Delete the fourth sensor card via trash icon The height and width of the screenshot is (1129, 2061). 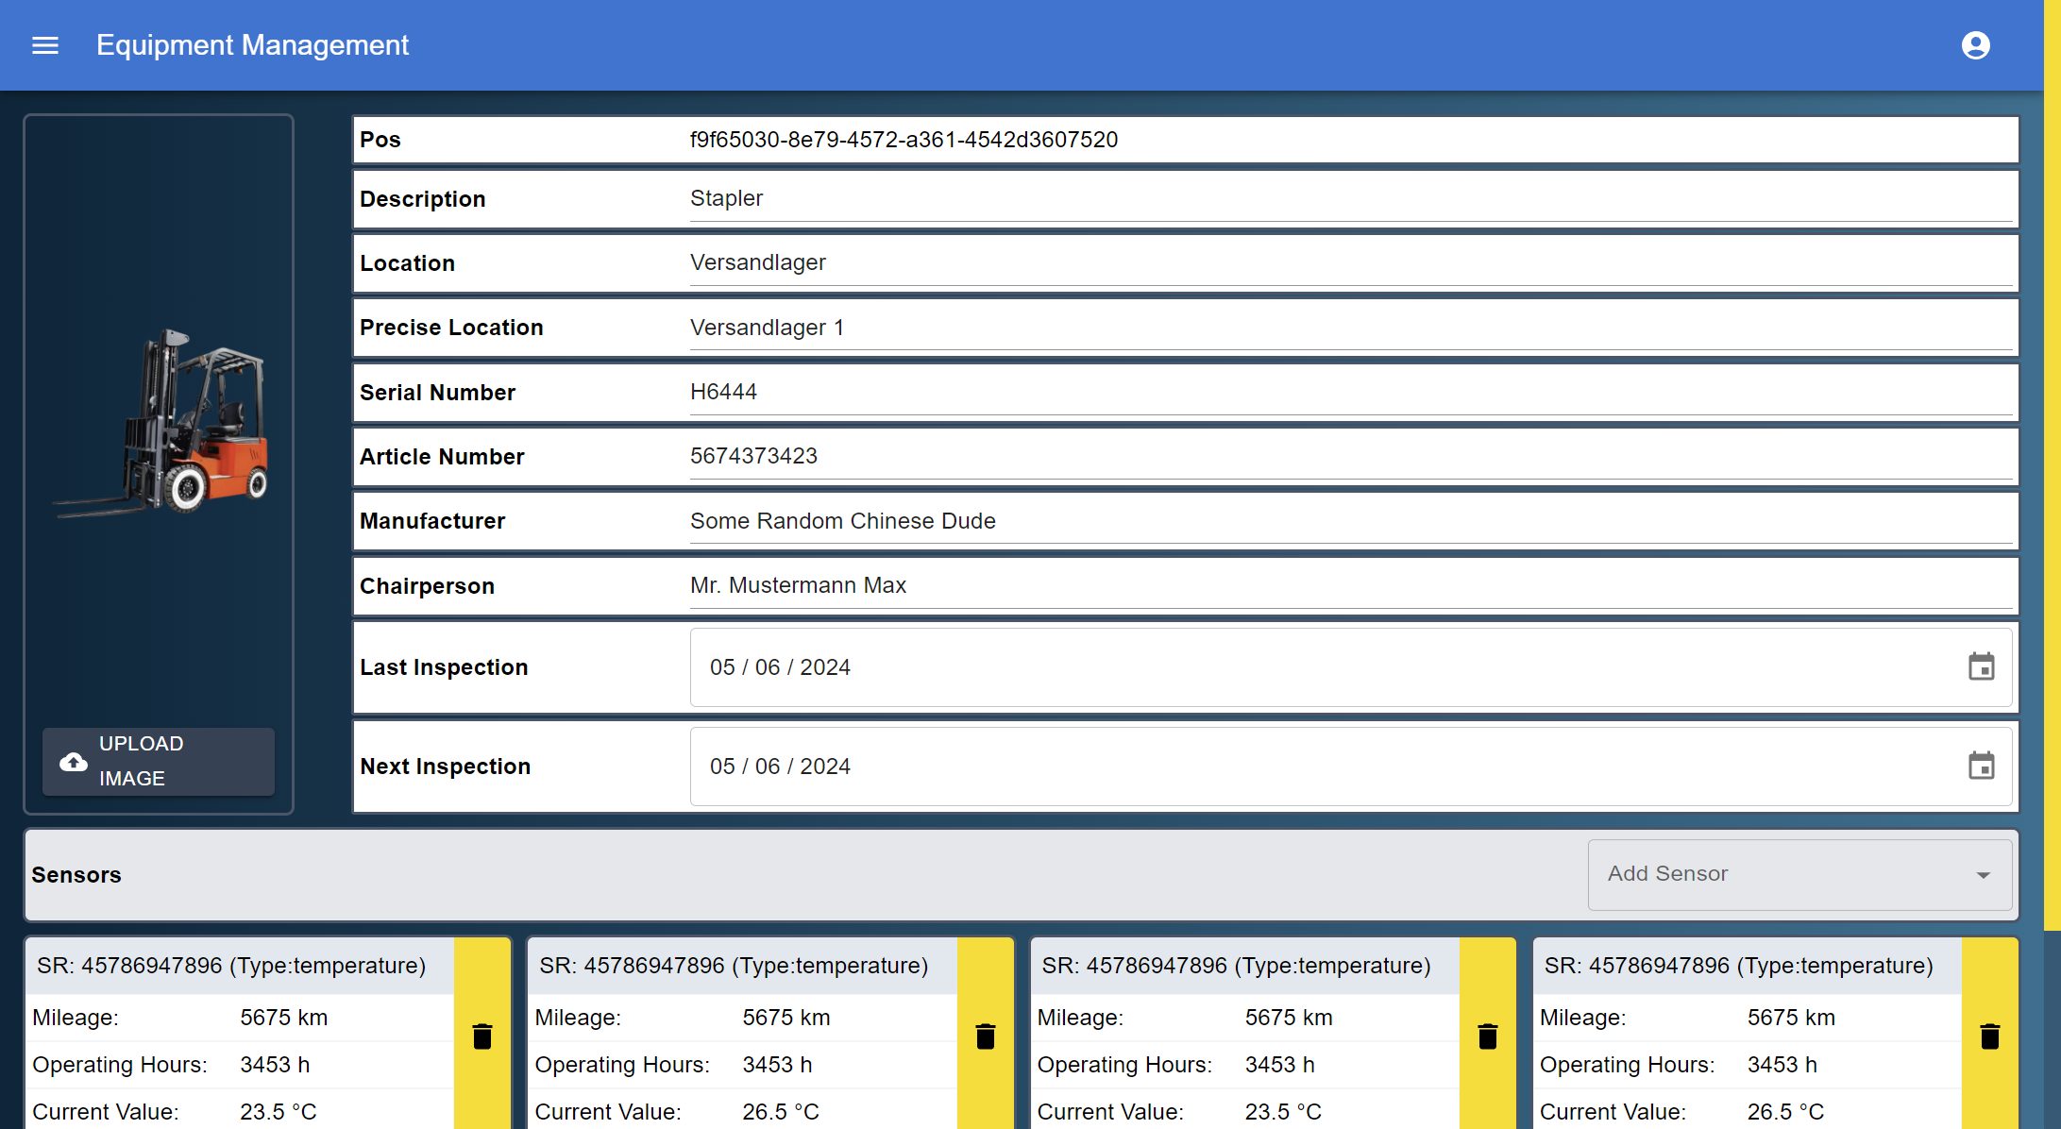(x=1989, y=1036)
